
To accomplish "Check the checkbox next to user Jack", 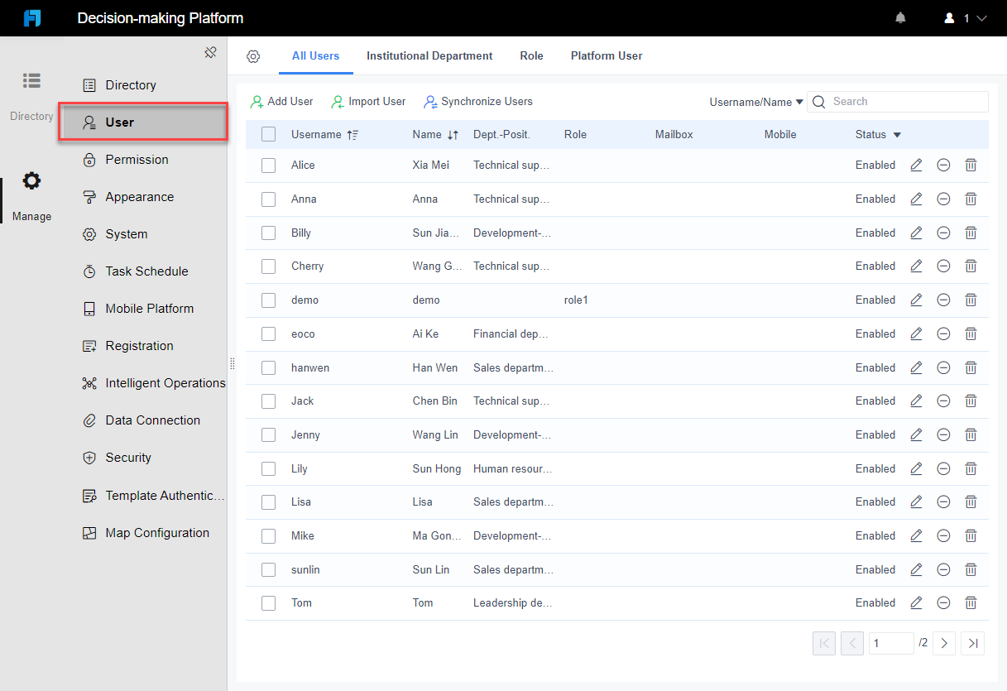I will coord(268,401).
